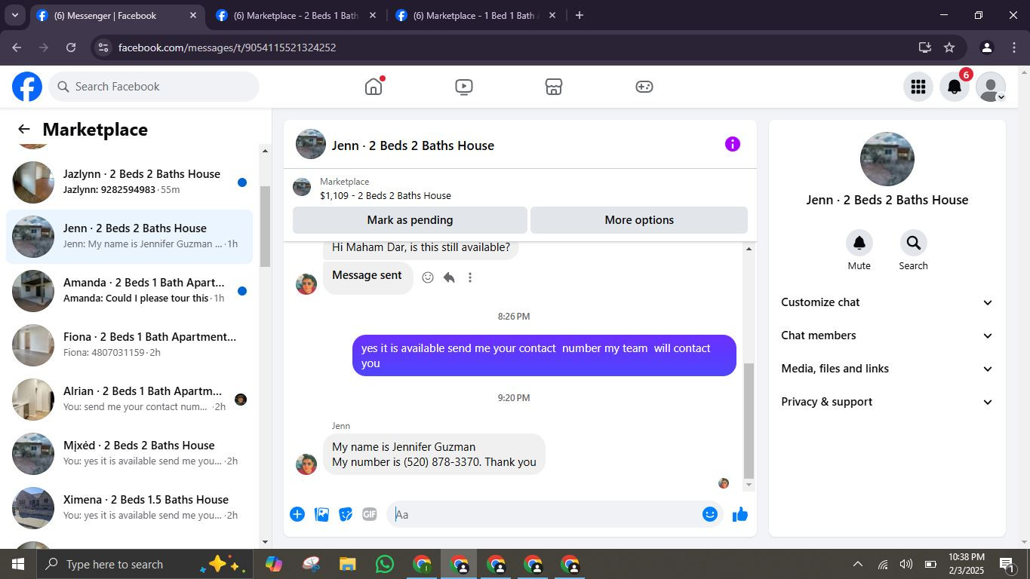Viewport: 1030px width, 579px height.
Task: Show hidden system tray icons
Action: (x=857, y=564)
